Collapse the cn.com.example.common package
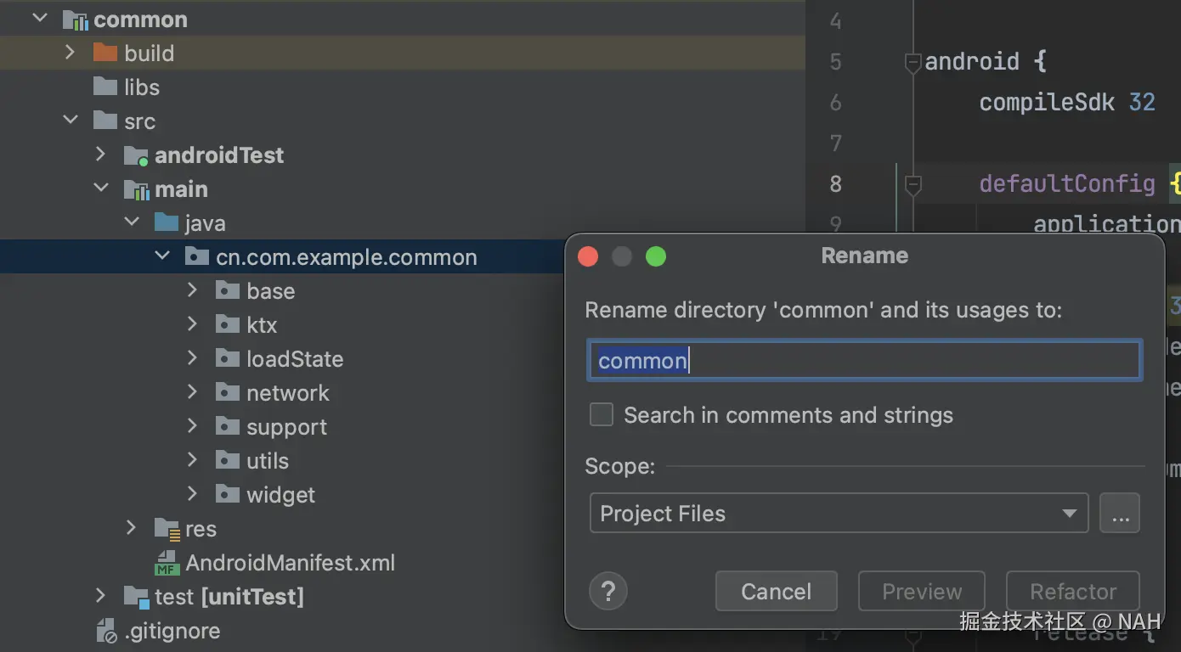This screenshot has width=1181, height=652. click(x=161, y=256)
